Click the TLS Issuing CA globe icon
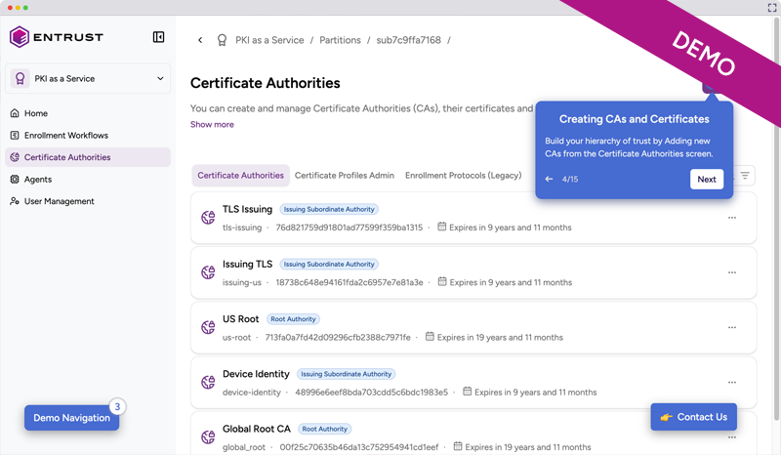The width and height of the screenshot is (781, 455). pyautogui.click(x=208, y=218)
